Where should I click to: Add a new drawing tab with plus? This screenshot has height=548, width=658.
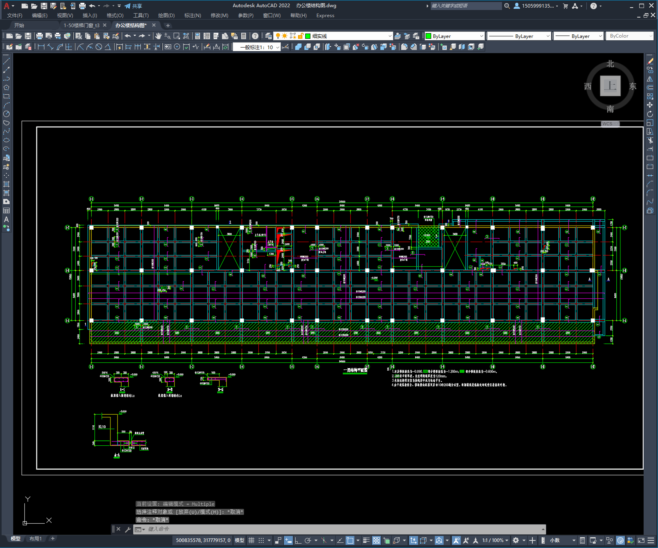pos(168,26)
